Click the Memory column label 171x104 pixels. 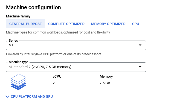tap(106, 77)
